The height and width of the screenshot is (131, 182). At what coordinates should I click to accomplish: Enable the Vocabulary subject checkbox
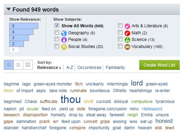[120, 46]
